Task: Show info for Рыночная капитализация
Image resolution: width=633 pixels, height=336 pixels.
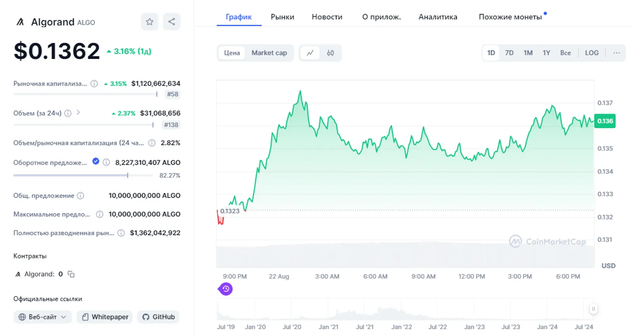Action: pyautogui.click(x=94, y=83)
